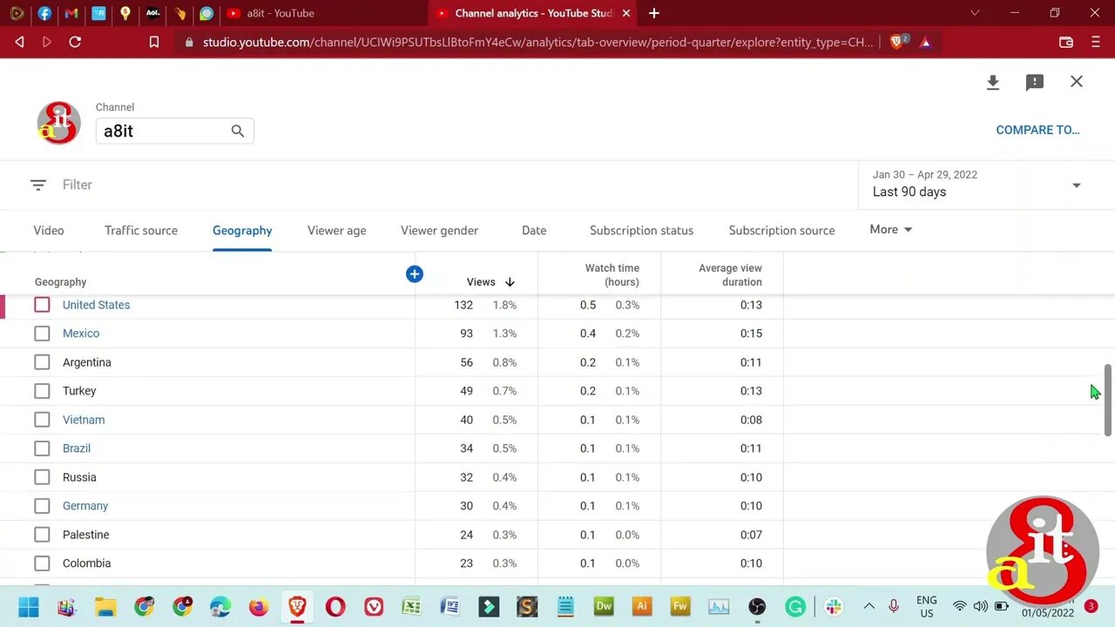Open the Windows Start menu
Screen dimensions: 1115x627
[29, 607]
